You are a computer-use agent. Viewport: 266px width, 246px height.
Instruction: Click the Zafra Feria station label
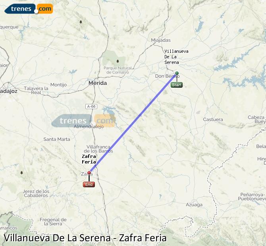click(x=89, y=159)
